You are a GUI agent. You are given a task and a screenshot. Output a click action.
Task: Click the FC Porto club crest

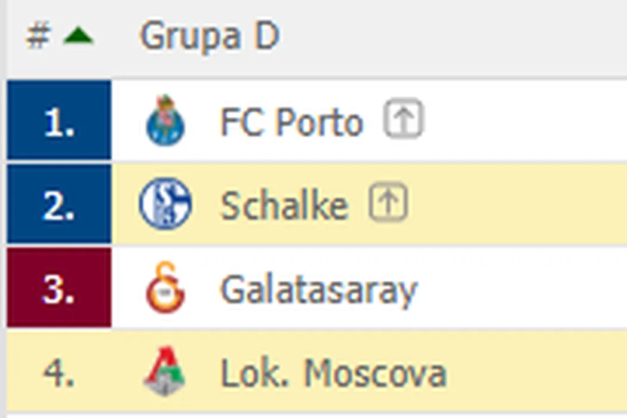click(165, 121)
